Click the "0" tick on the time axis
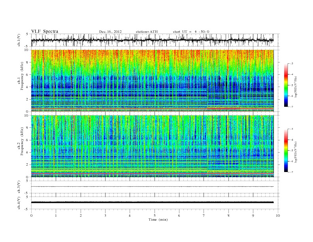Screen dimensions: 313x242 click(31, 216)
